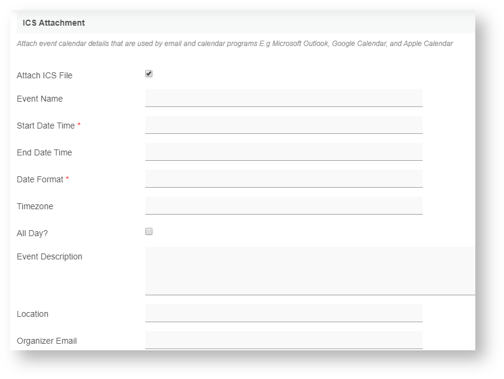Click the Event Description label

click(50, 256)
